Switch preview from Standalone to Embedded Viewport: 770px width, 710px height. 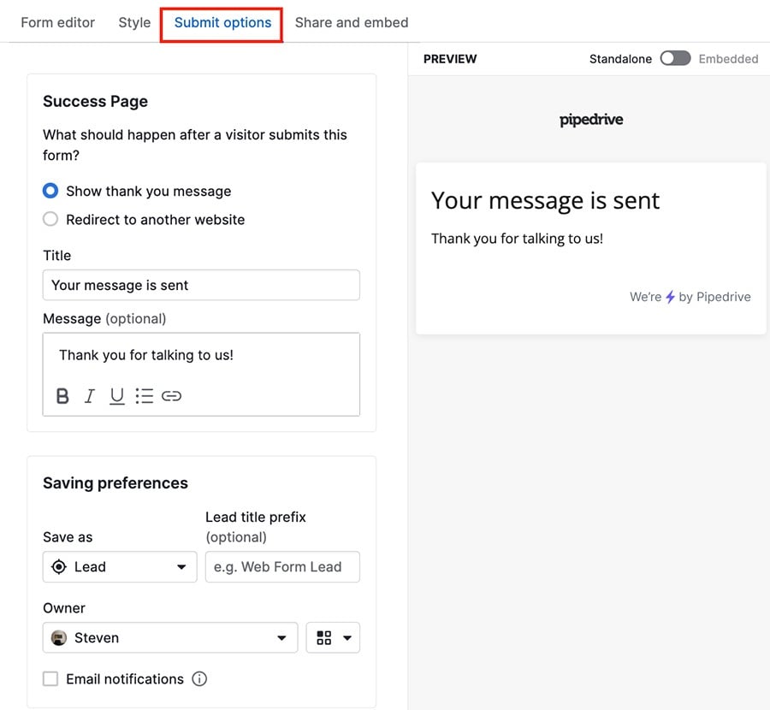(675, 58)
